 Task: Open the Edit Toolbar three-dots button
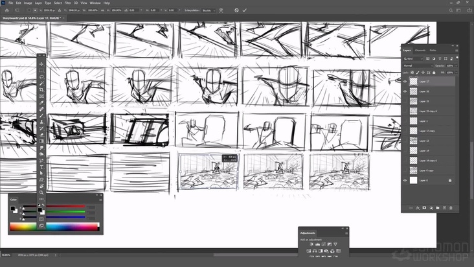[41, 199]
